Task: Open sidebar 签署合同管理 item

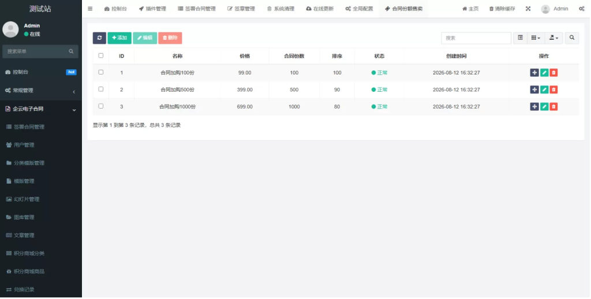Action: pyautogui.click(x=41, y=127)
